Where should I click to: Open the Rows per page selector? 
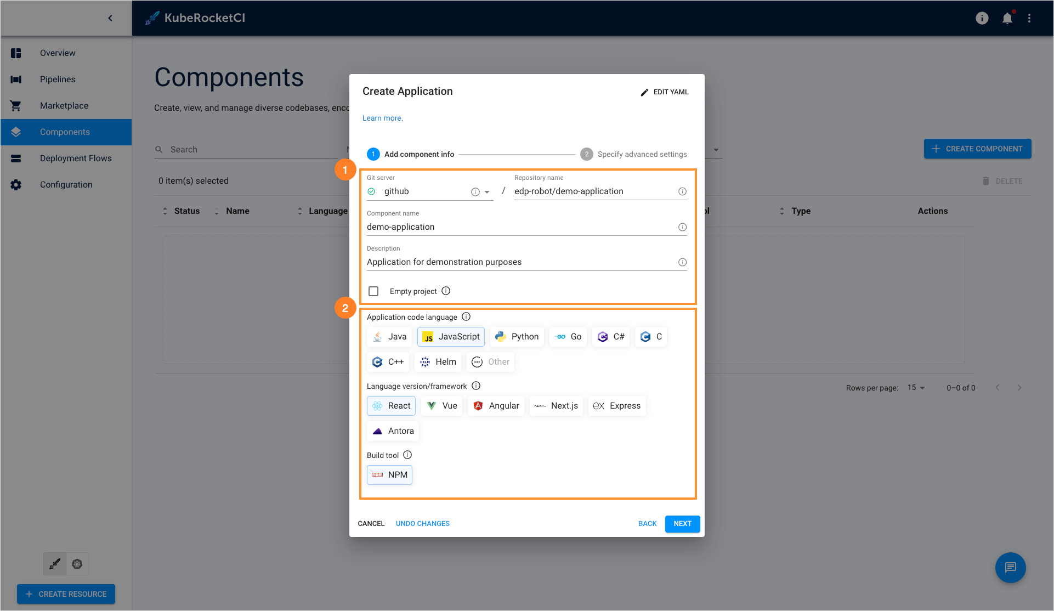point(915,387)
